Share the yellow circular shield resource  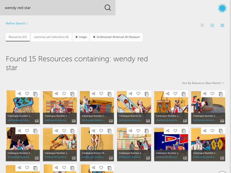pyautogui.click(x=205, y=131)
